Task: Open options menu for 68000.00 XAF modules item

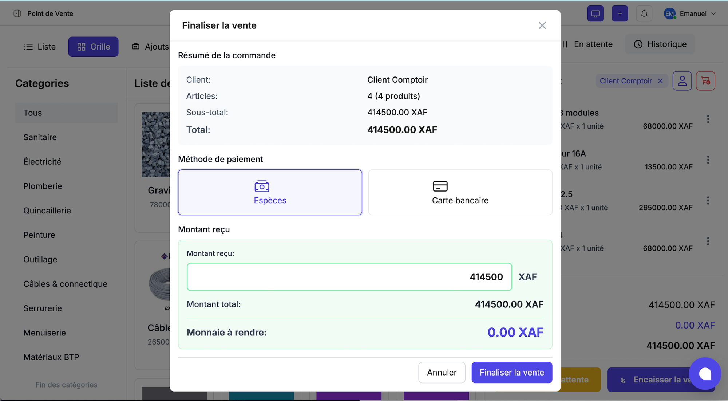Action: (x=708, y=119)
